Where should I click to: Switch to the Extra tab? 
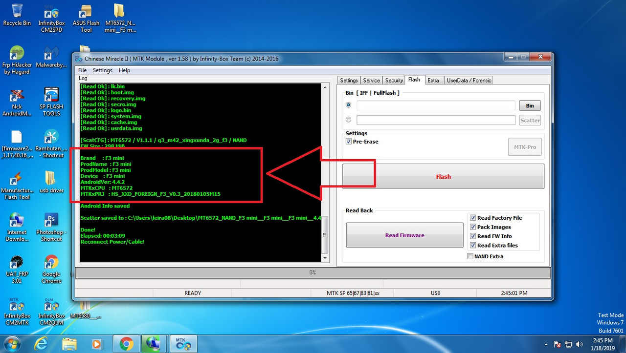[433, 81]
